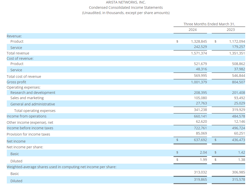The image size is (251, 186).
Task: Click the 'Operating expenses:' label
Action: click(24, 87)
